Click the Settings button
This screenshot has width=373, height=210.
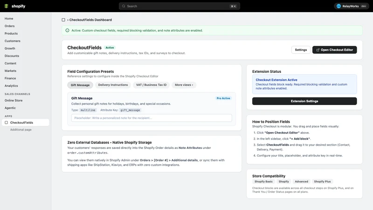coord(301,50)
